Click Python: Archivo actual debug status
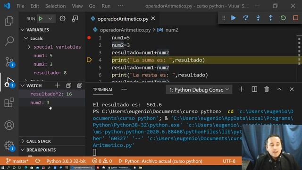Image resolution: width=302 pixels, height=170 pixels. (x=160, y=161)
